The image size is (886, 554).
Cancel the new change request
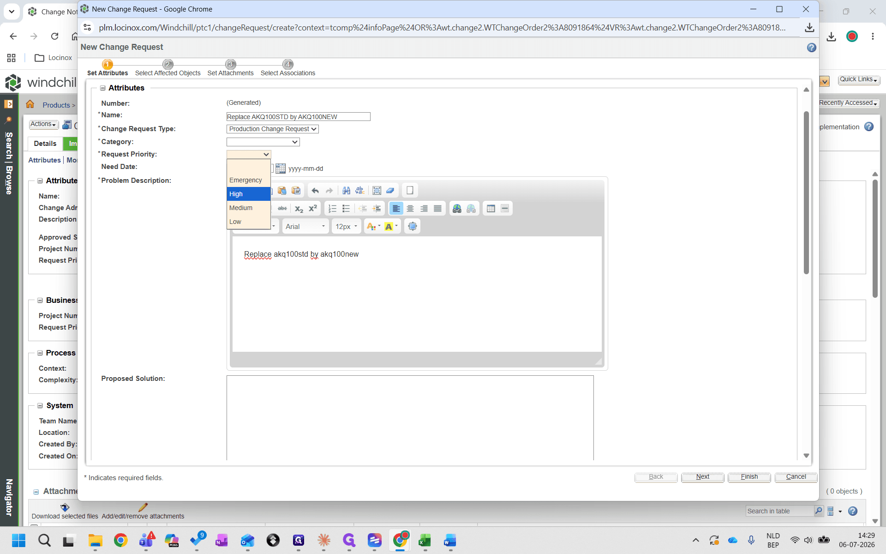click(796, 477)
